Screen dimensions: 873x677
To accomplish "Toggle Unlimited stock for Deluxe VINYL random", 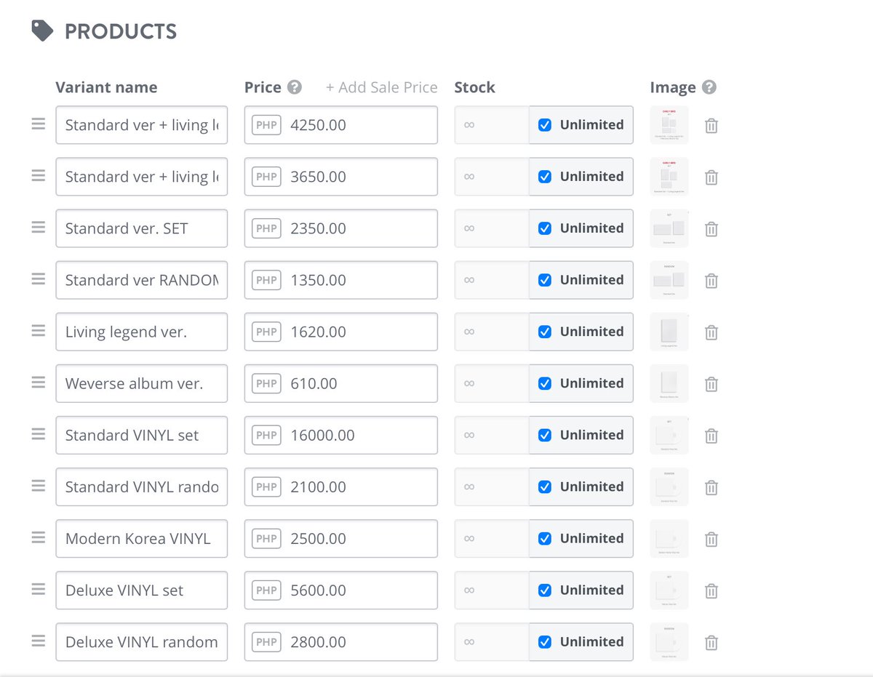I will pyautogui.click(x=545, y=642).
